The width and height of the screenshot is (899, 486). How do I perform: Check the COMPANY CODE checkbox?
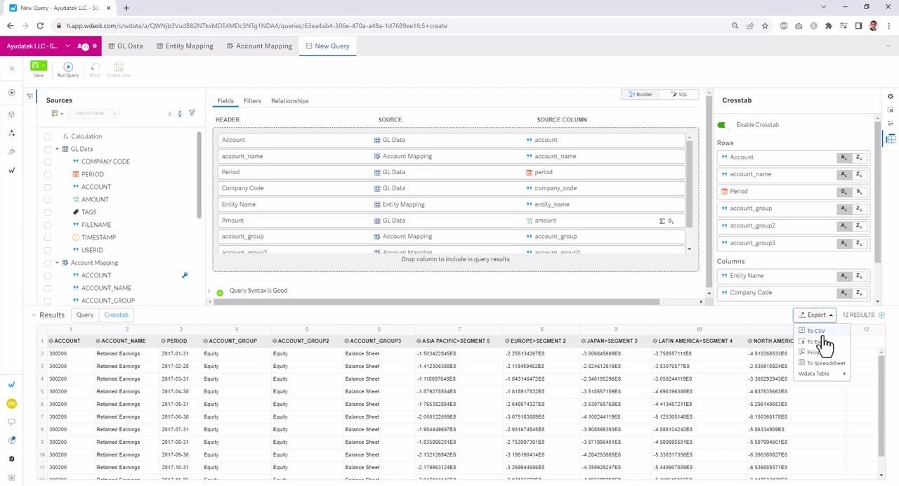[x=48, y=162]
